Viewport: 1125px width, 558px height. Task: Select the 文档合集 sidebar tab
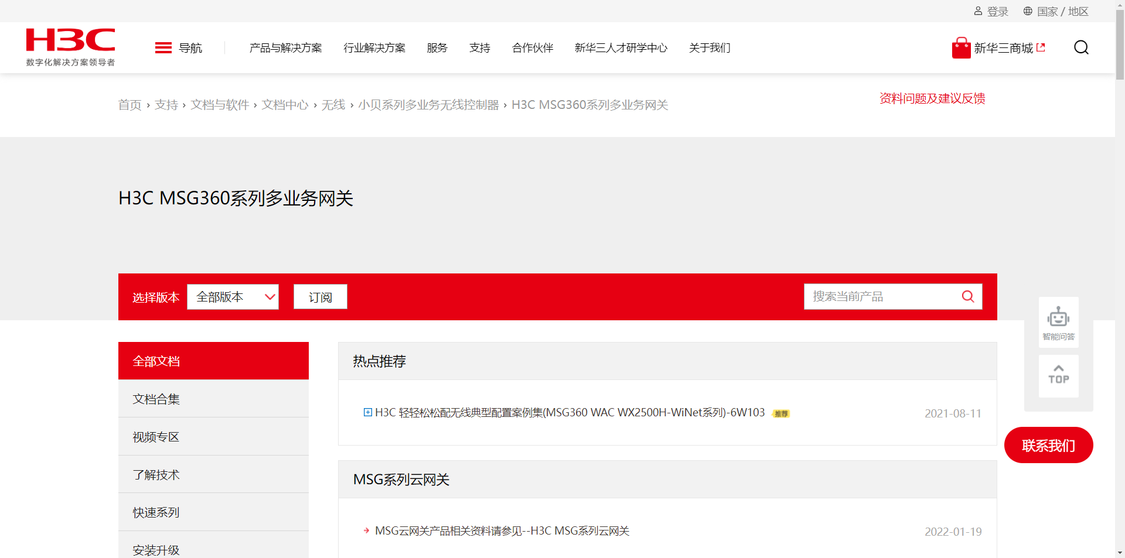click(x=213, y=399)
